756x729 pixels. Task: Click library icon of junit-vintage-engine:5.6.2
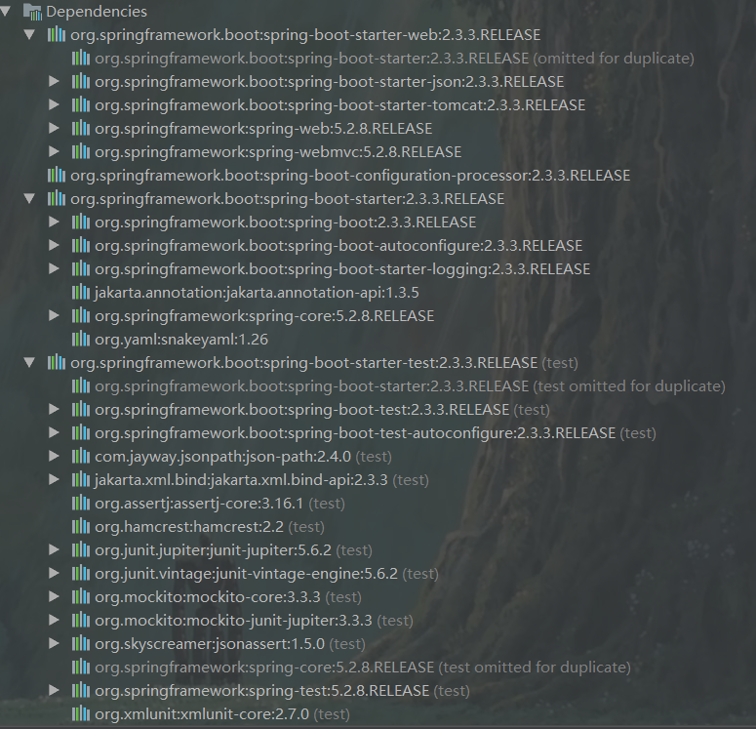81,573
